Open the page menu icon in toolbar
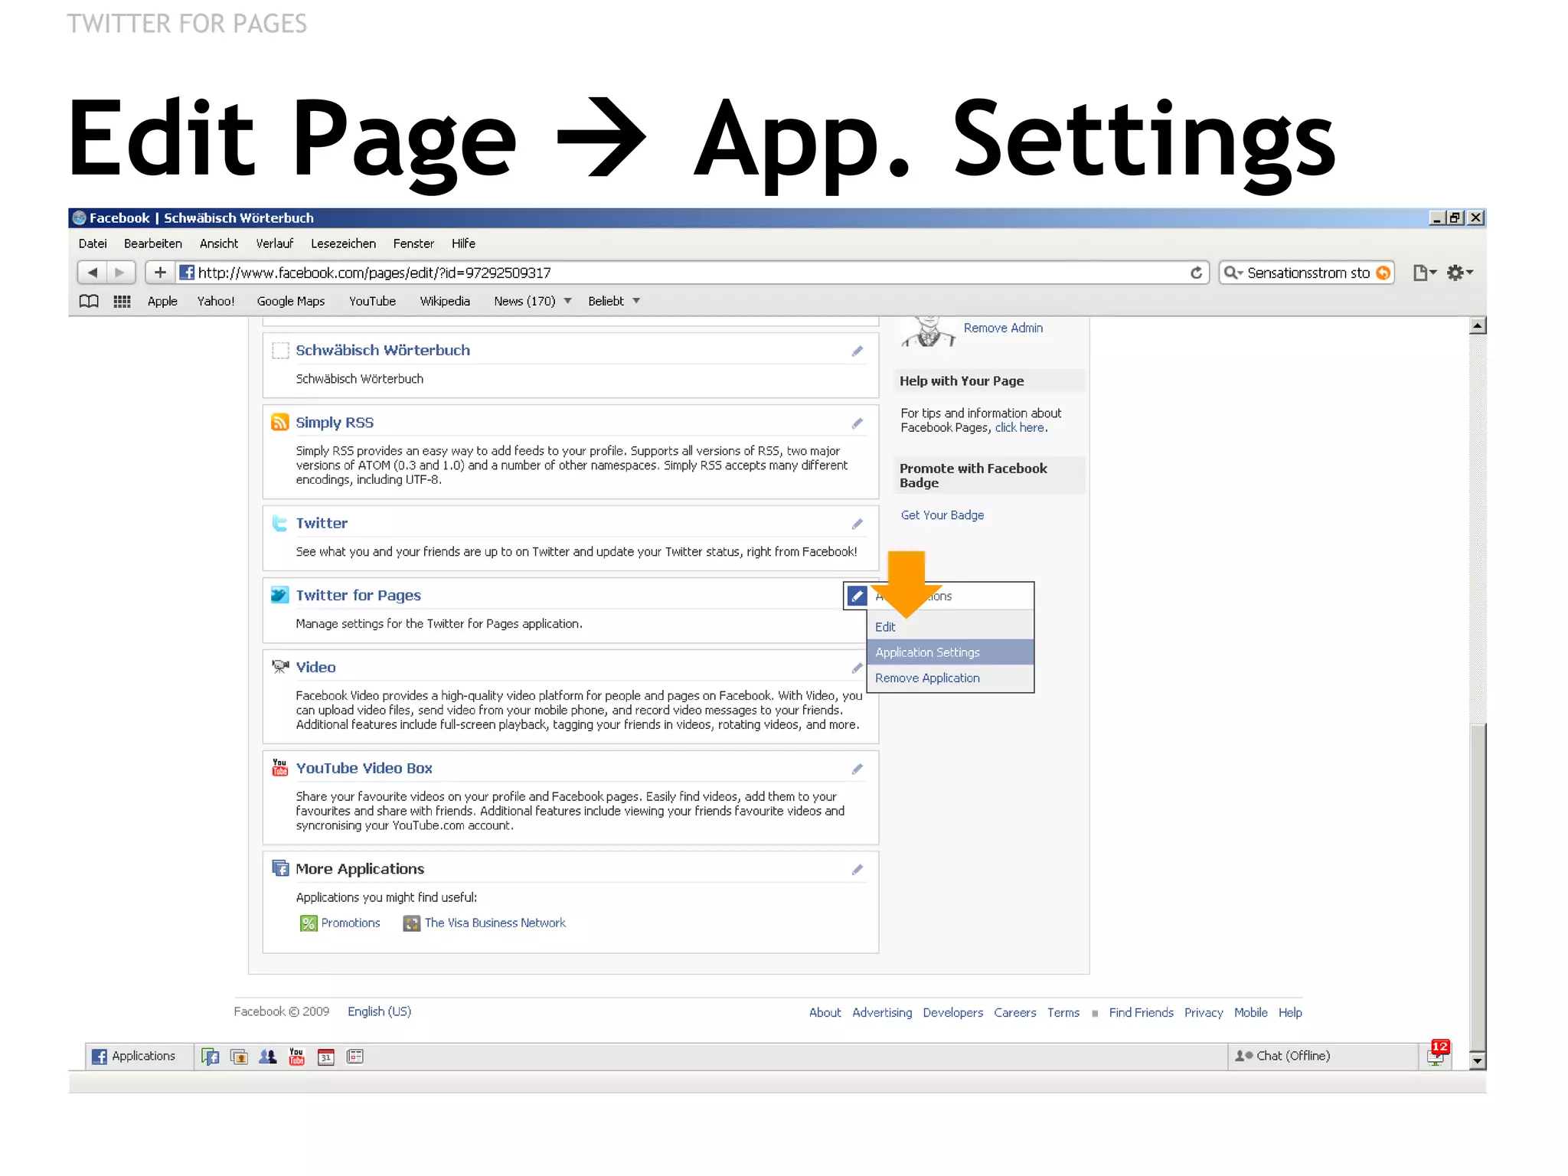The width and height of the screenshot is (1568, 1176). [x=1424, y=273]
